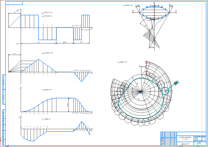Select the negative triangular velocity section
Viewport: 208px width, 147px height.
pyautogui.click(x=82, y=77)
